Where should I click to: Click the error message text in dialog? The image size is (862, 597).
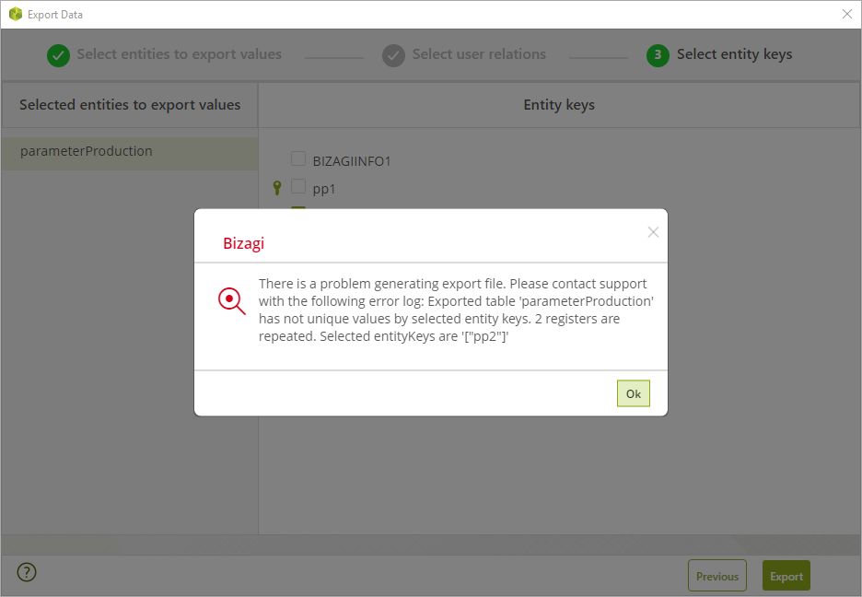click(456, 310)
